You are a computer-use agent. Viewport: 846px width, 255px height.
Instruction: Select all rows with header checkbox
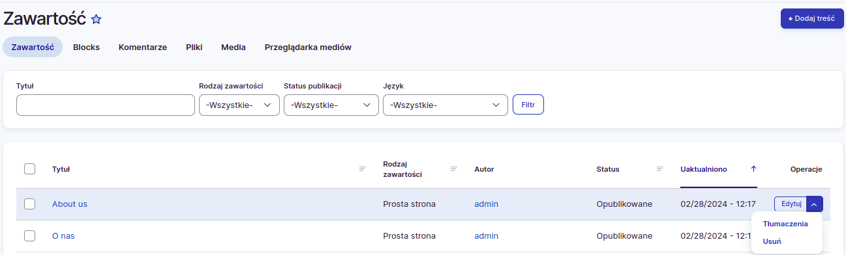tap(29, 169)
